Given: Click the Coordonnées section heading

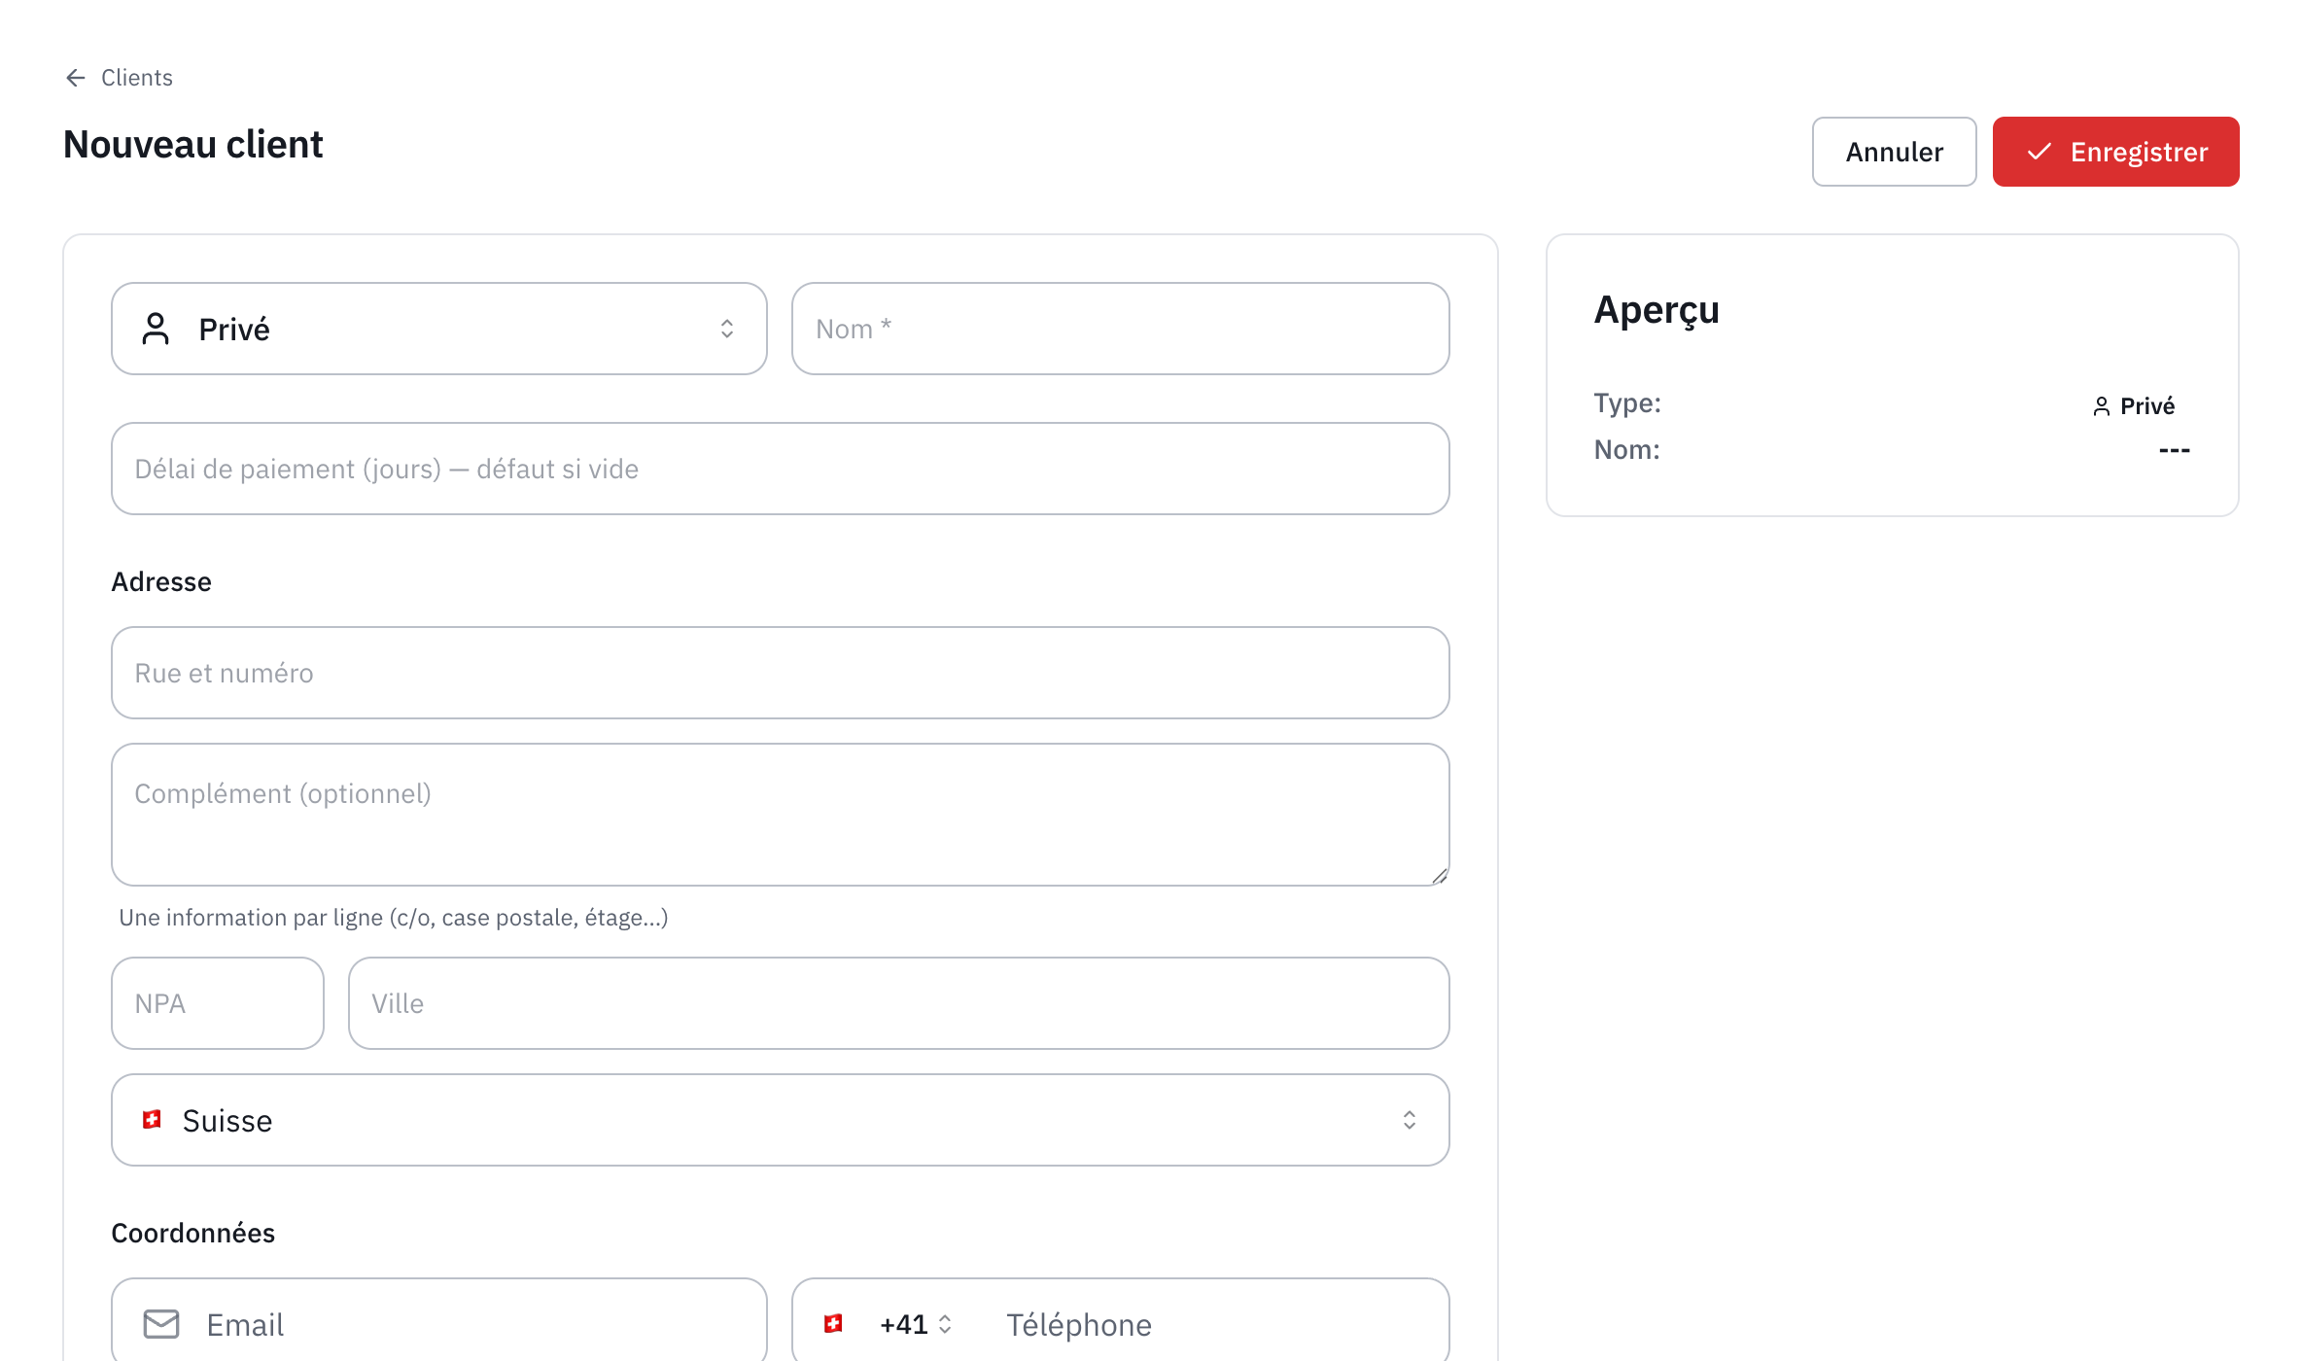Looking at the screenshot, I should click(192, 1233).
